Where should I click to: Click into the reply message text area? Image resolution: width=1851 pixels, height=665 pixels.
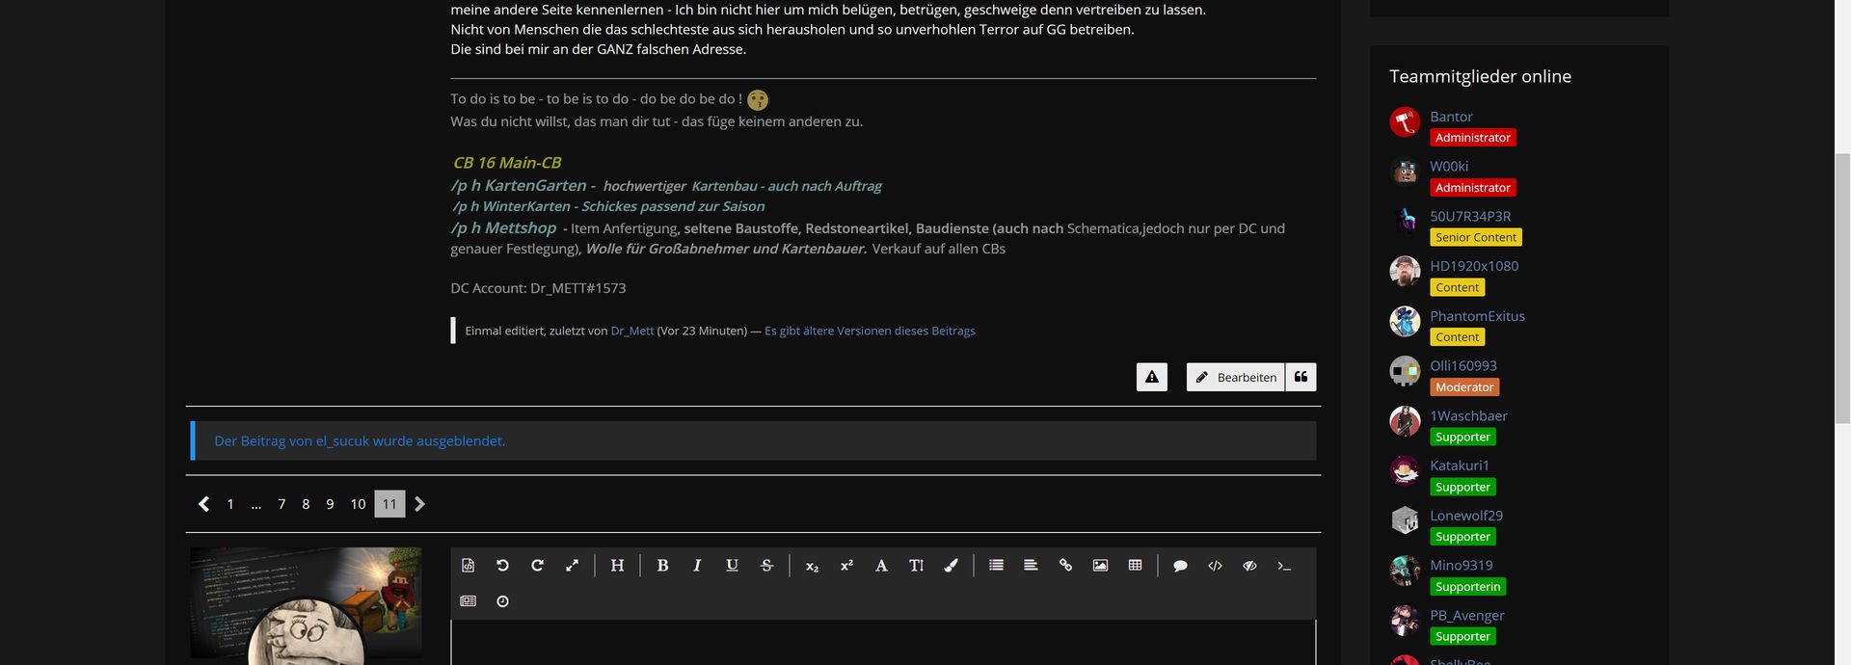883,643
